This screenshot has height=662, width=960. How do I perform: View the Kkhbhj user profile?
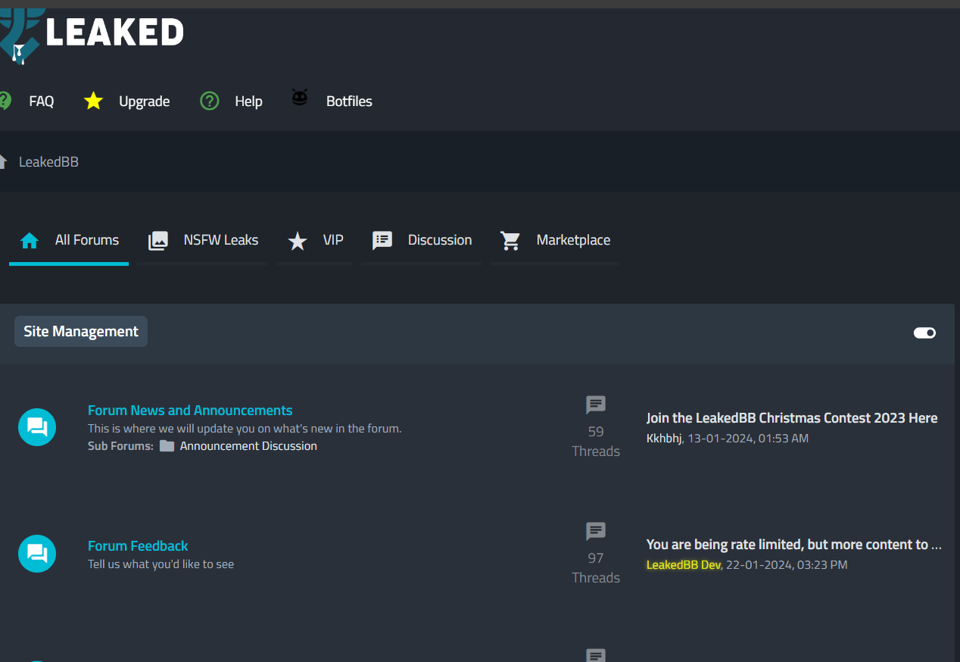pyautogui.click(x=664, y=439)
